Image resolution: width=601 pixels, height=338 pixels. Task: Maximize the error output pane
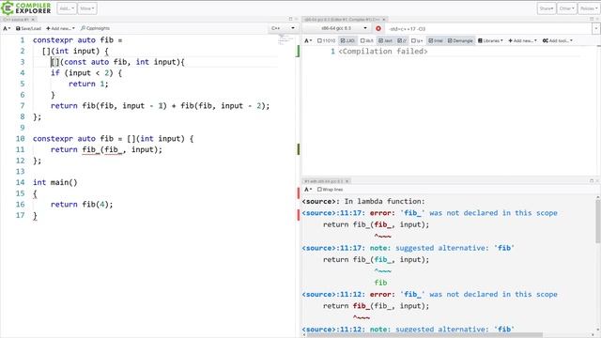point(592,181)
